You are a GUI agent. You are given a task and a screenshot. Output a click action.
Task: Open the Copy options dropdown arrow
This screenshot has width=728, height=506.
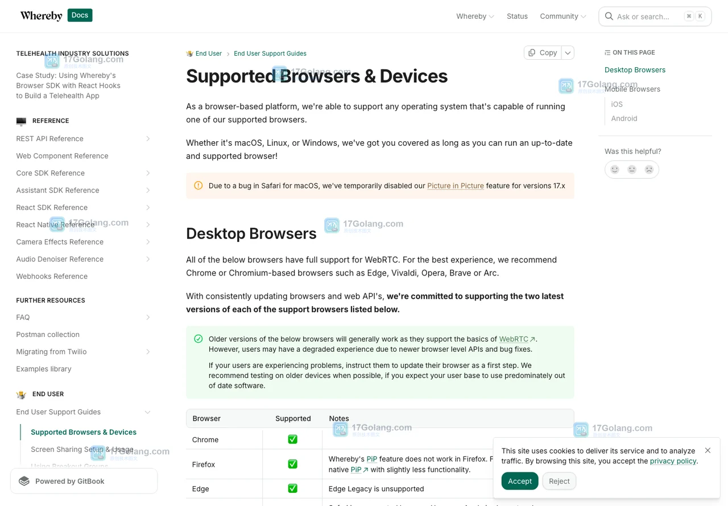point(568,52)
